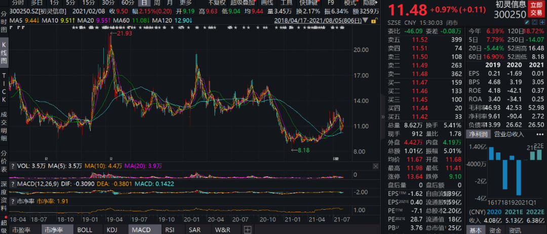Click the F9 button in the toolbar

pyautogui.click(x=330, y=3)
